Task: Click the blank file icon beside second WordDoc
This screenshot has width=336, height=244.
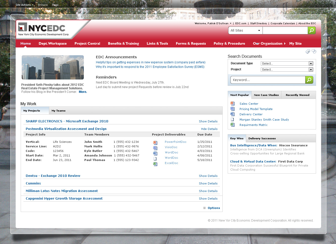Action: 155,159
